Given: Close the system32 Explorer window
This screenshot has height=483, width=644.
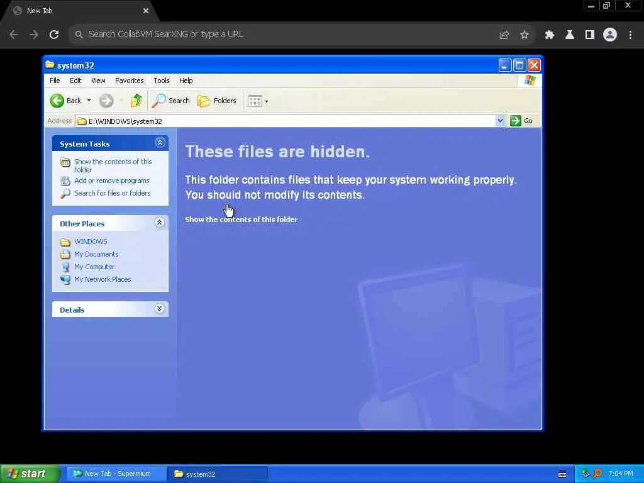Looking at the screenshot, I should [x=534, y=65].
